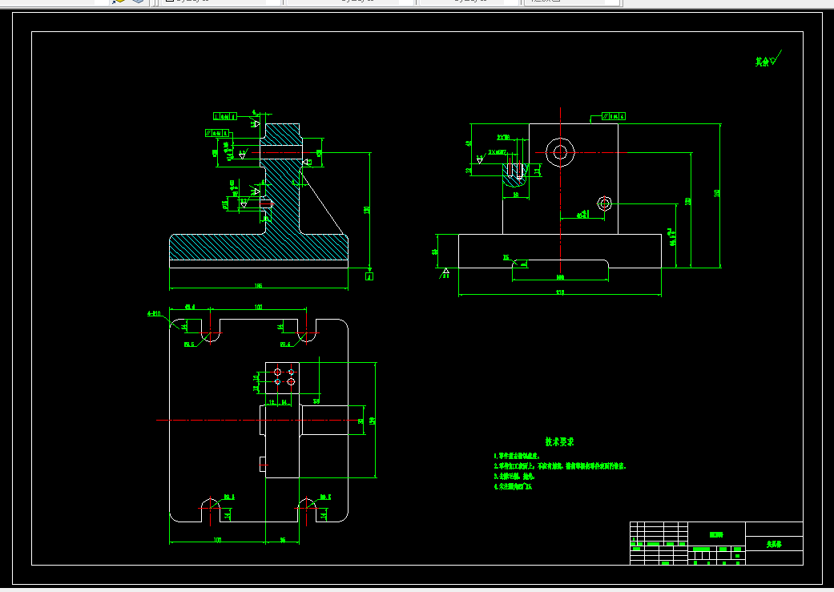Click the large bore circle in front view
The width and height of the screenshot is (834, 592).
coord(560,153)
